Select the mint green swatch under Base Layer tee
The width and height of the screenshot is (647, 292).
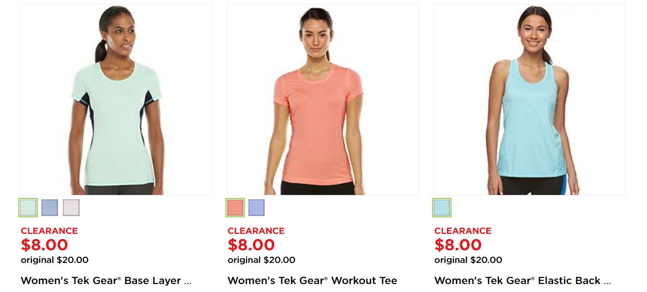(x=28, y=208)
